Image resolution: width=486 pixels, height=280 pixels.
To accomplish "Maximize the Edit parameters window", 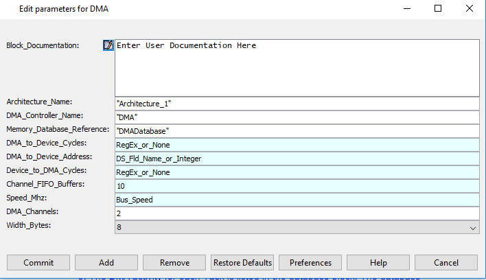I will point(438,9).
